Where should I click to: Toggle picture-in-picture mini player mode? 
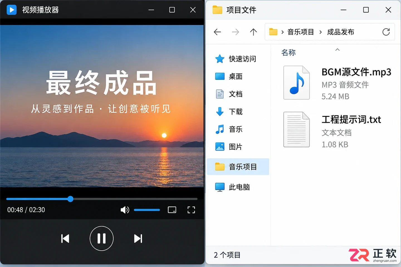172,210
